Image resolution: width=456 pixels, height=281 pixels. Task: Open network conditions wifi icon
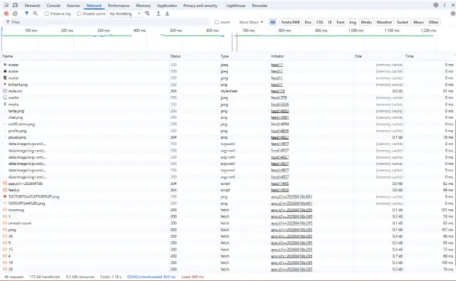147,14
